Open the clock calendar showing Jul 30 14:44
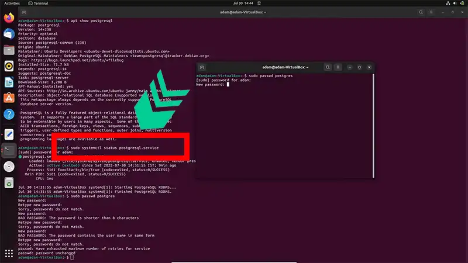 [x=243, y=3]
